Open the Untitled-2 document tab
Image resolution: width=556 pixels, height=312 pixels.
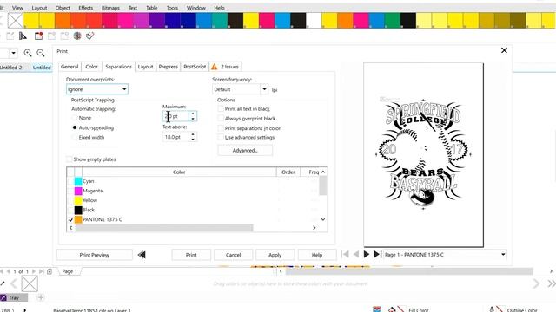pyautogui.click(x=11, y=68)
